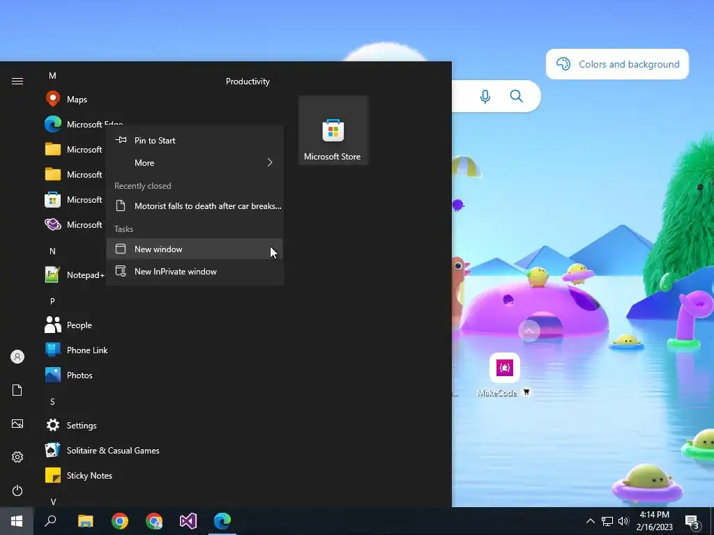714x535 pixels.
Task: Show hidden system tray icons
Action: tap(590, 521)
